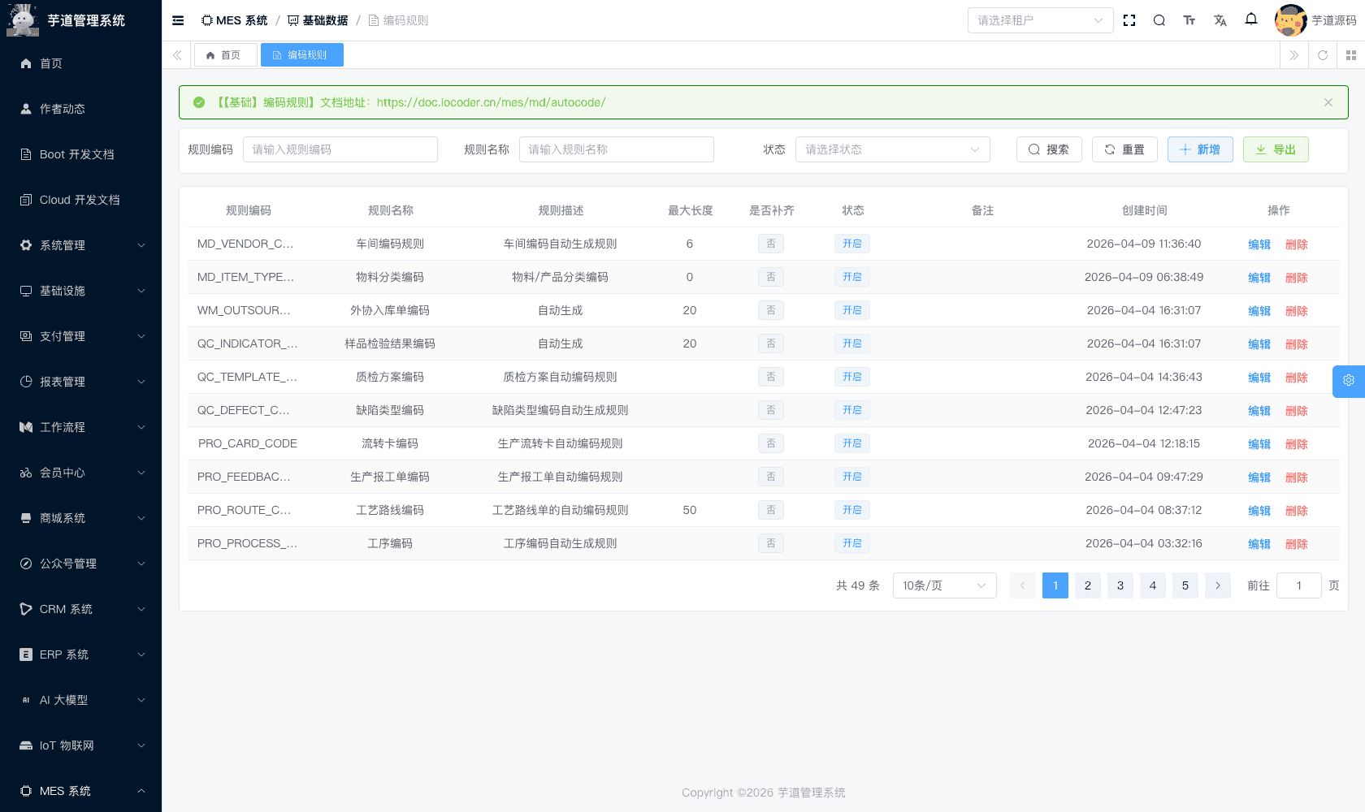This screenshot has width=1365, height=812.
Task: Open the MES 系统 sidebar menu
Action: click(x=81, y=790)
